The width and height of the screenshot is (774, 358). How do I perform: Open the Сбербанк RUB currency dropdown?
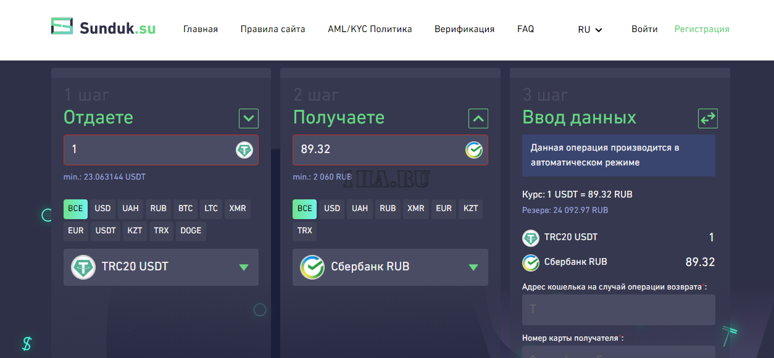(390, 267)
